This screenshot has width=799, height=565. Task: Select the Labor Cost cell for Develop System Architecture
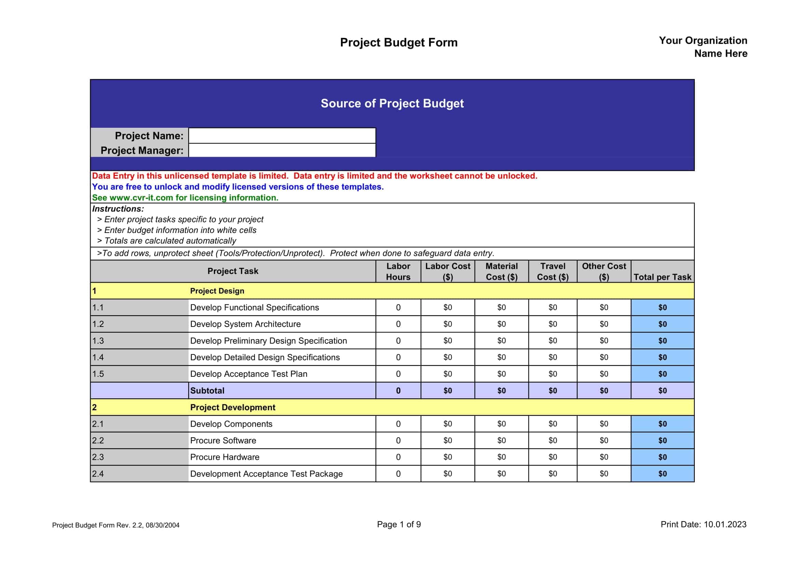point(447,324)
